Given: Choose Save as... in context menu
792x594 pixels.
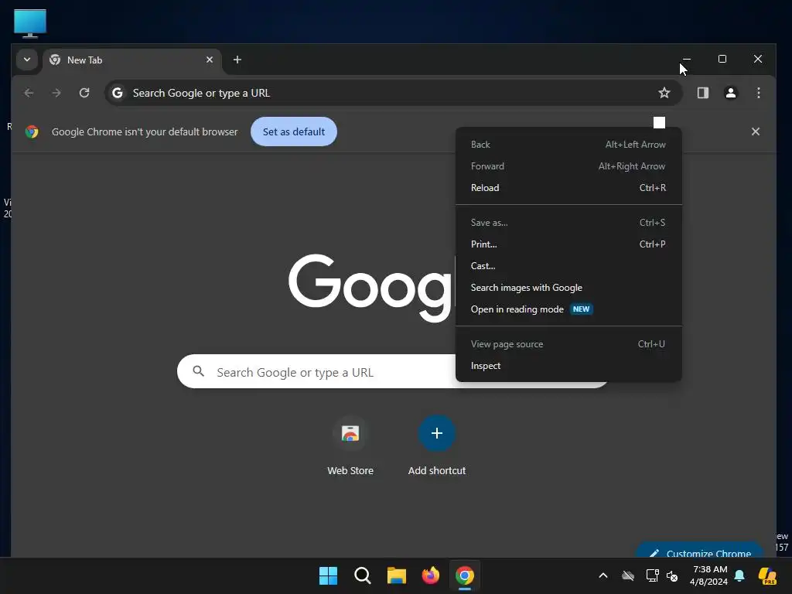Looking at the screenshot, I should tap(568, 223).
